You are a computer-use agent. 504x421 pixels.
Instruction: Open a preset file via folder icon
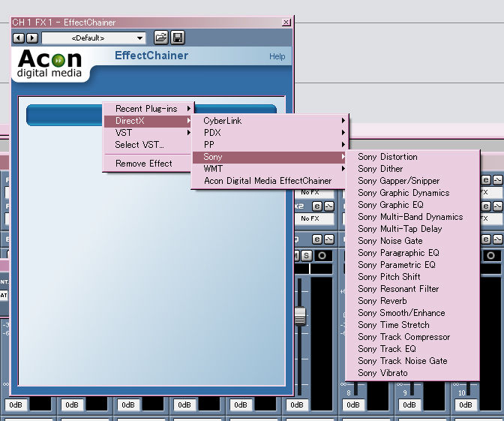pyautogui.click(x=160, y=38)
